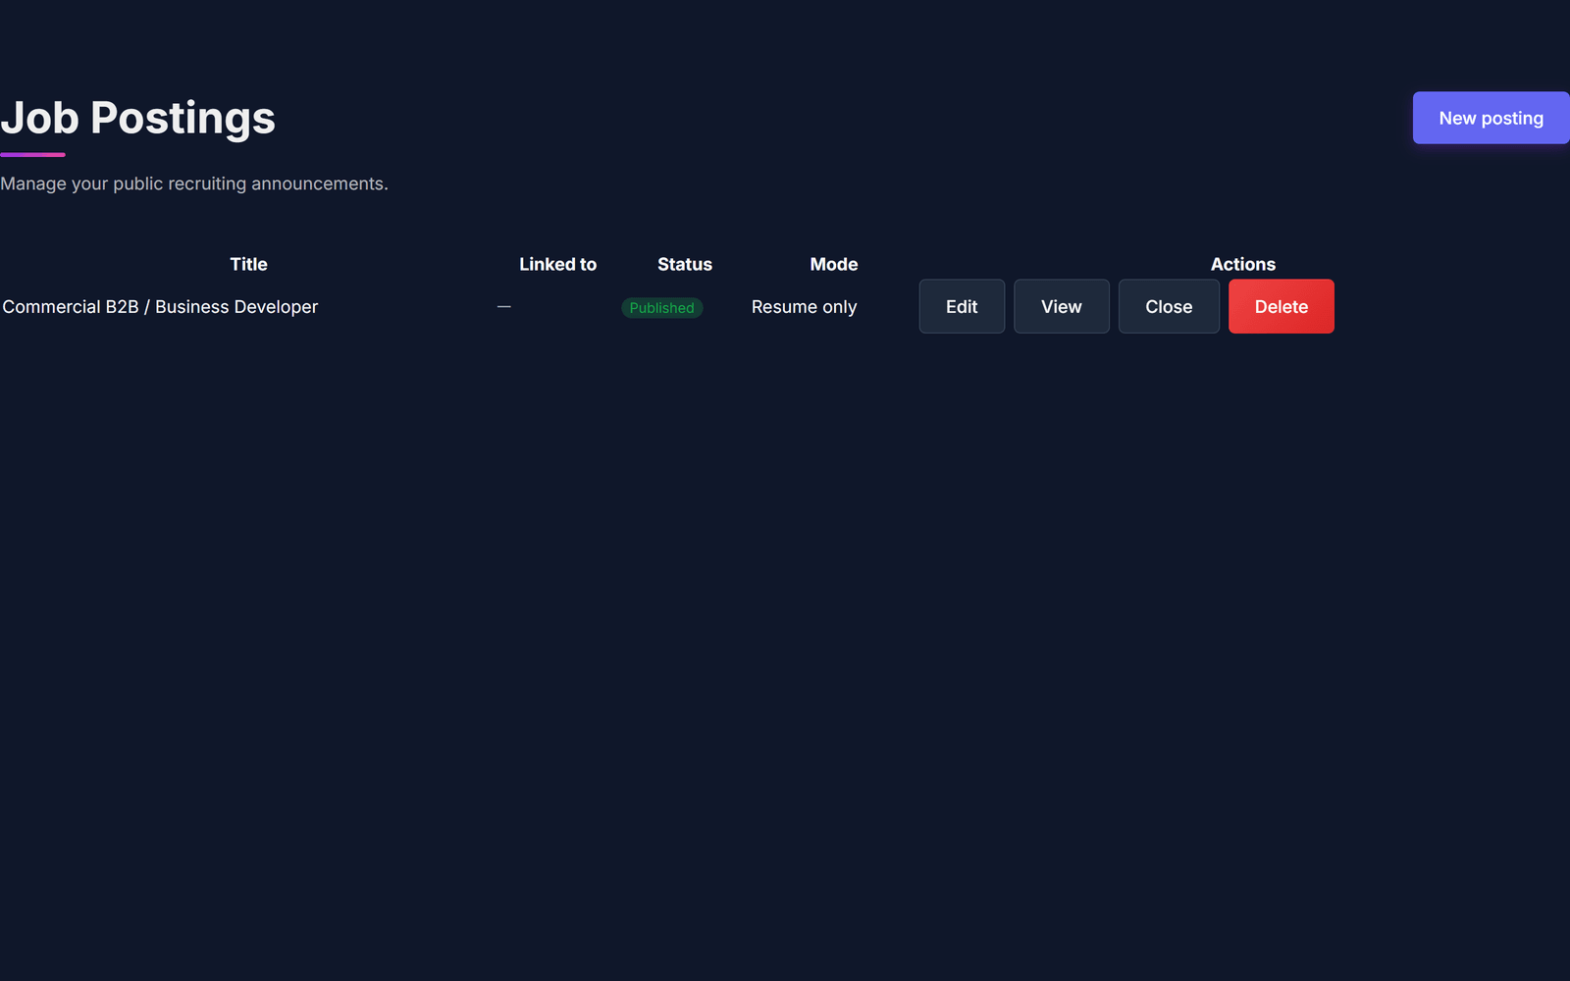This screenshot has height=981, width=1570.
Task: Select the 'Commercial B2B / Business Developer' title
Action: [x=160, y=307]
